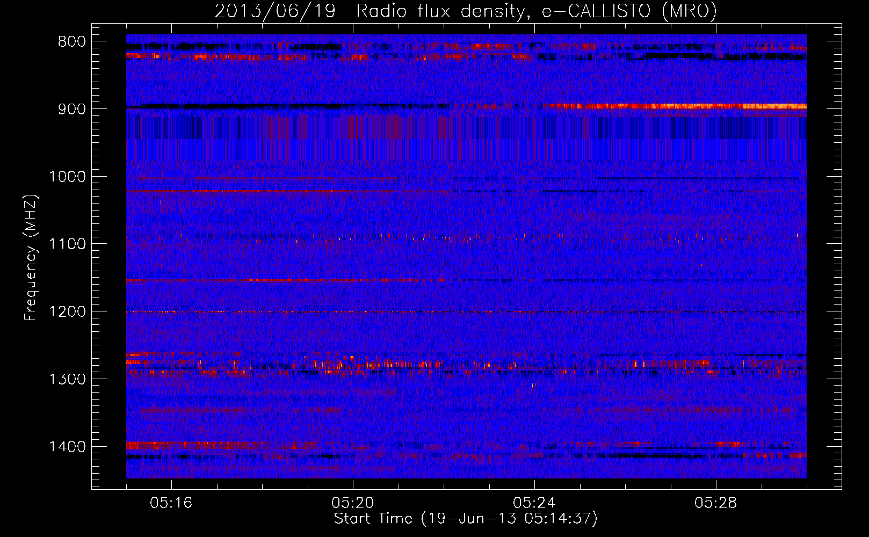Screen dimensions: 869x537
Task: Click the 'Frequency (MHZ)' axis title
Action: click(x=31, y=257)
